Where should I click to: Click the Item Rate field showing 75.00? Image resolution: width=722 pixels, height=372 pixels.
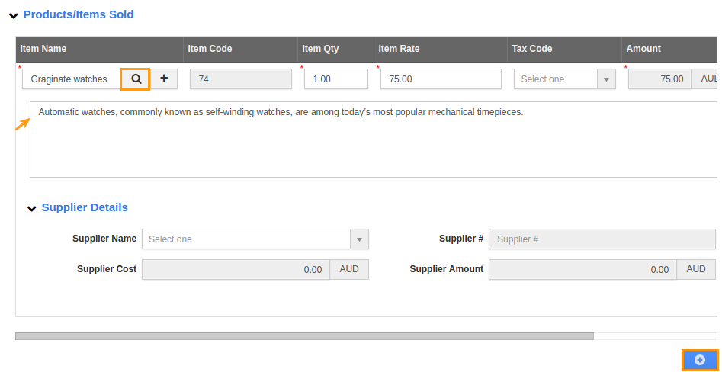(x=441, y=79)
